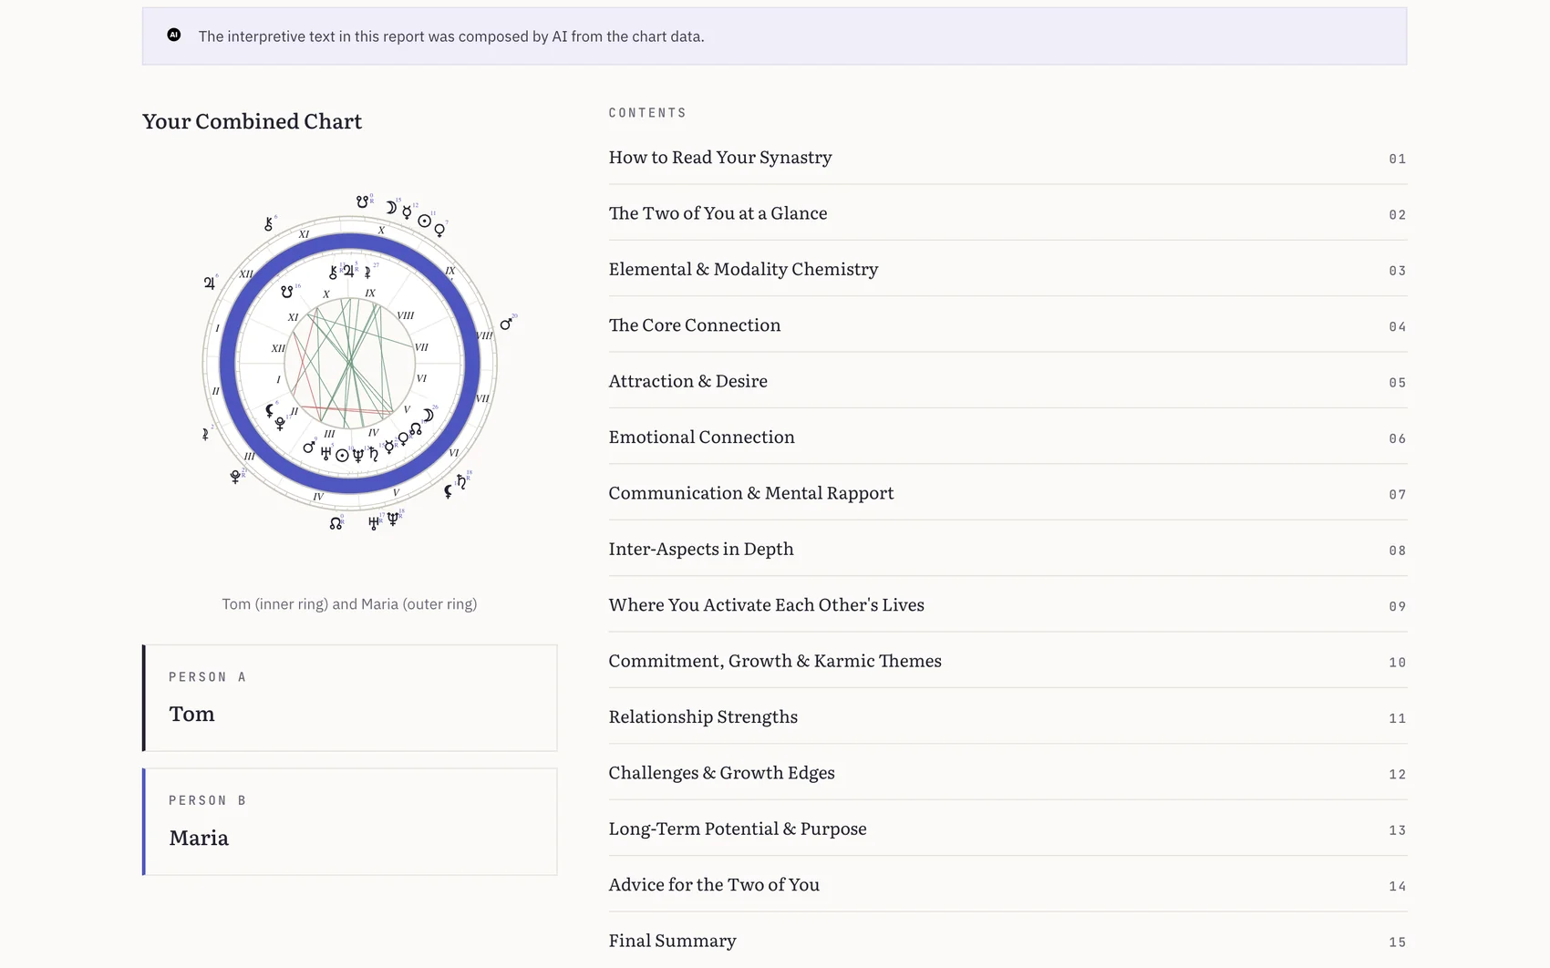Click Maria's outer-ring South Node glyph
Viewport: 1550px width, 968px height.
coord(363,201)
